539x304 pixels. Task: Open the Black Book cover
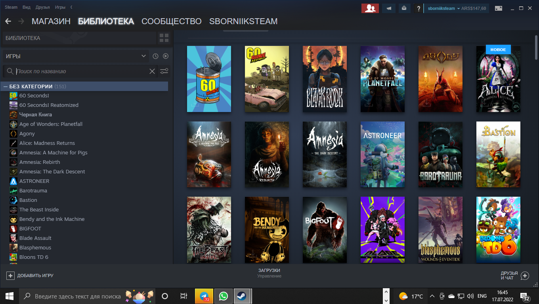coord(325,79)
